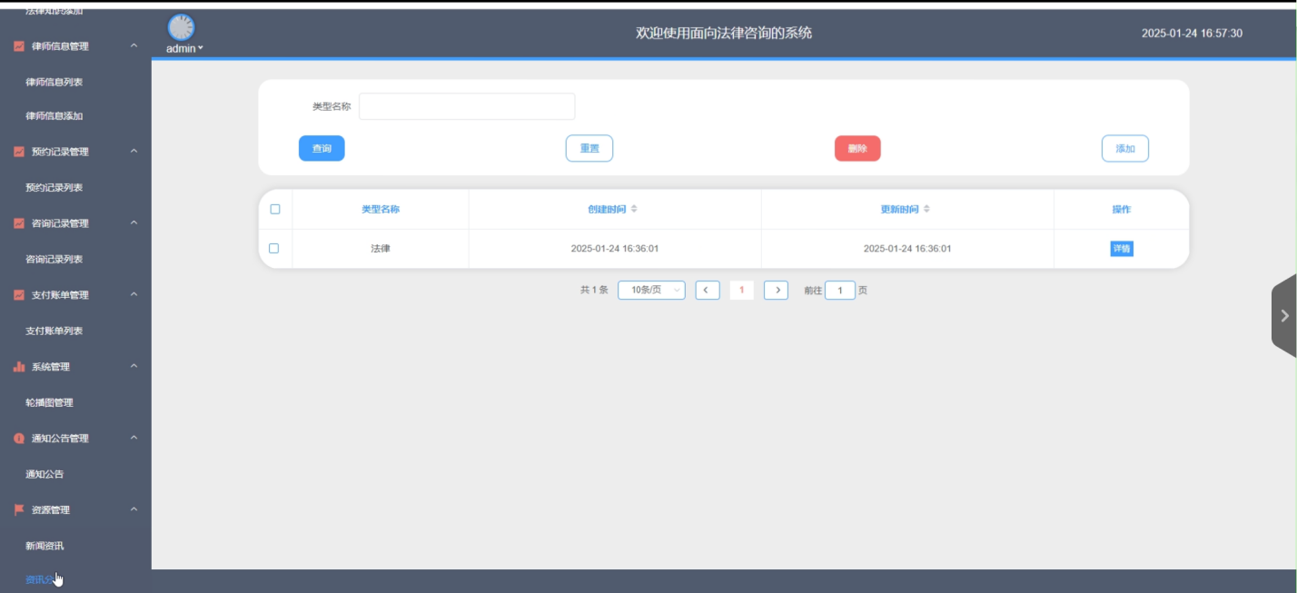The image size is (1297, 593).
Task: Click the 共 1 条 total count text
Action: click(x=594, y=290)
